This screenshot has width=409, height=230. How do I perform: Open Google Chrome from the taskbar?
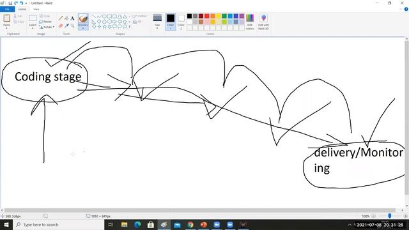pyautogui.click(x=190, y=224)
